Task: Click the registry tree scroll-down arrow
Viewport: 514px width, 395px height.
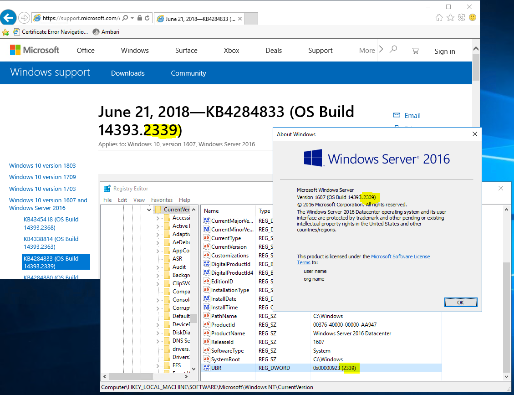Action: click(x=194, y=369)
